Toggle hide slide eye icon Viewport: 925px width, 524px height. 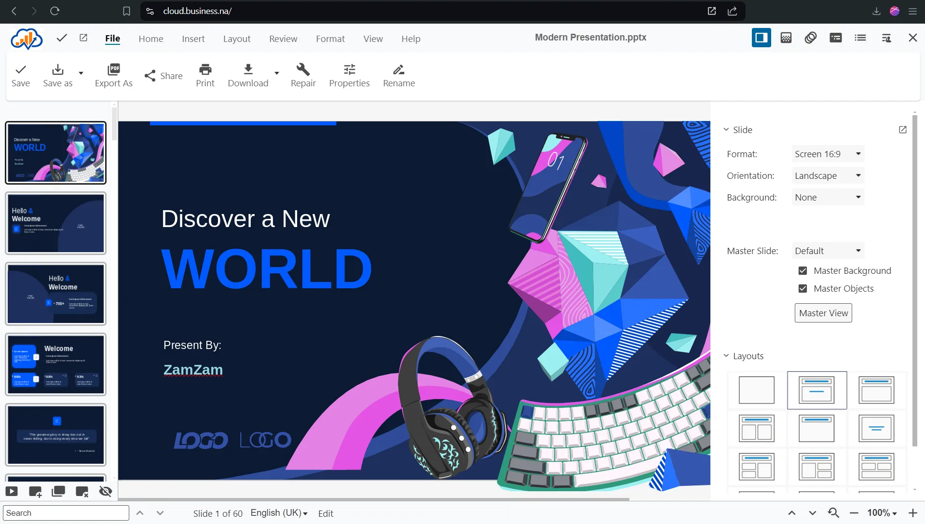click(106, 491)
